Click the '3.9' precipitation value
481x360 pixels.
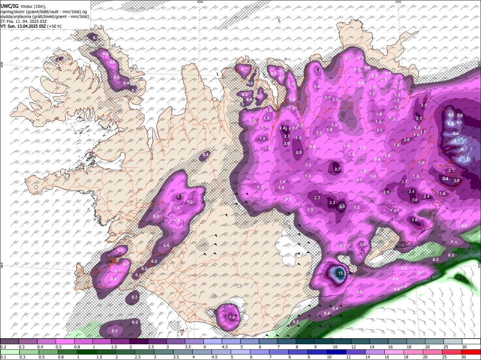(x=456, y=133)
